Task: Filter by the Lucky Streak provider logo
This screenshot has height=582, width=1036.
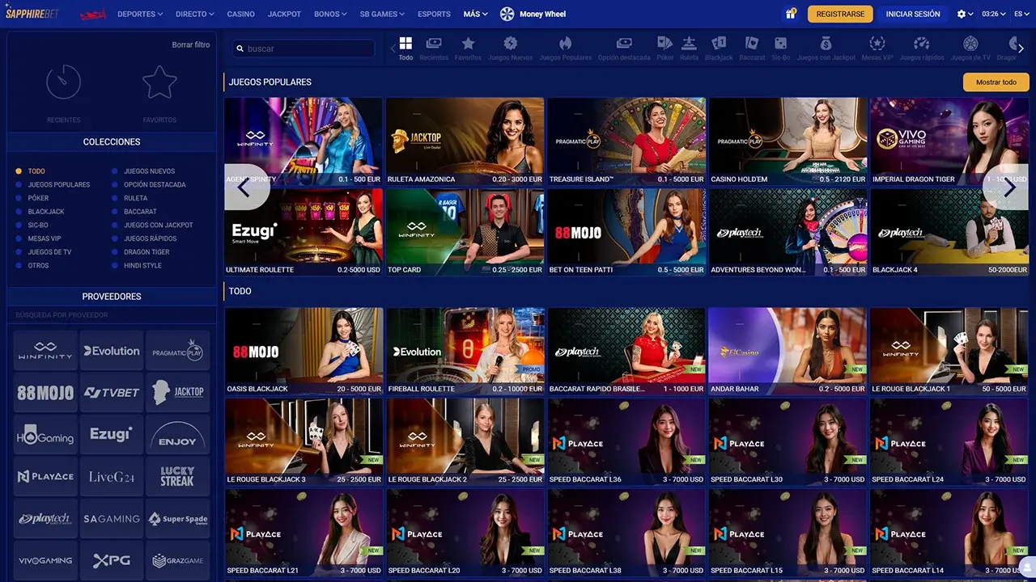Action: coord(177,476)
